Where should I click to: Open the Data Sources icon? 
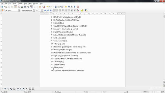coord(72,7)
